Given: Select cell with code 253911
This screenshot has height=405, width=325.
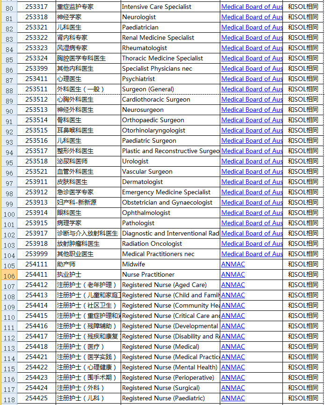Looking at the screenshot, I should point(36,182).
